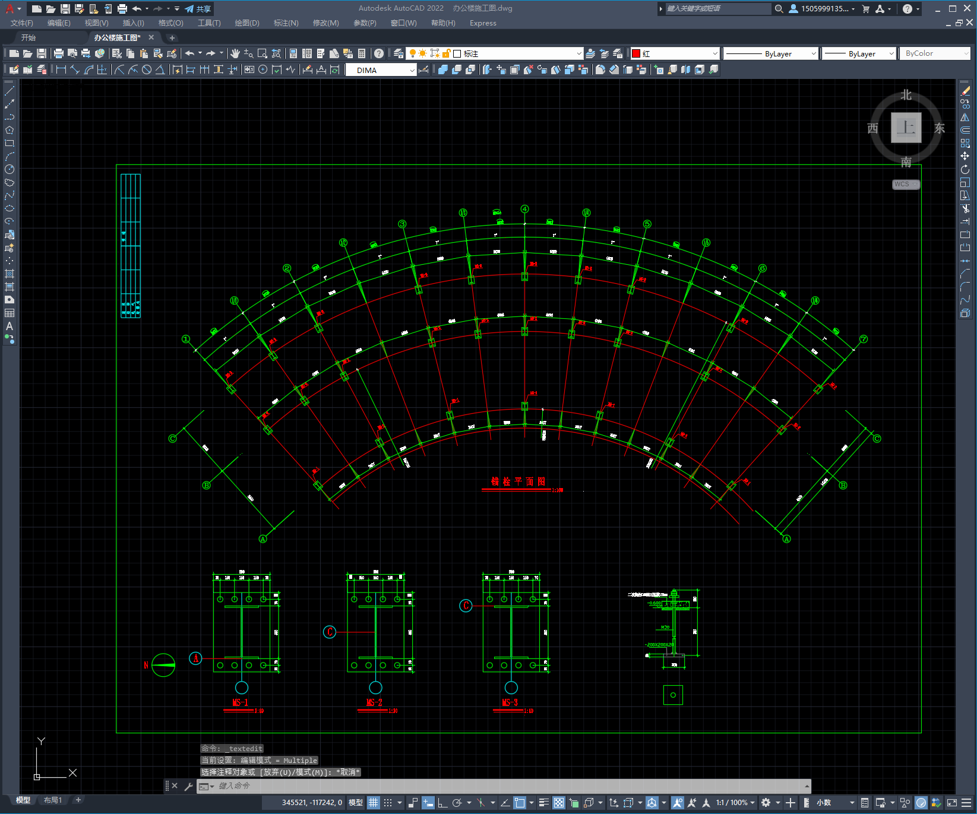Toggle lineweight display in status bar

pyautogui.click(x=544, y=803)
